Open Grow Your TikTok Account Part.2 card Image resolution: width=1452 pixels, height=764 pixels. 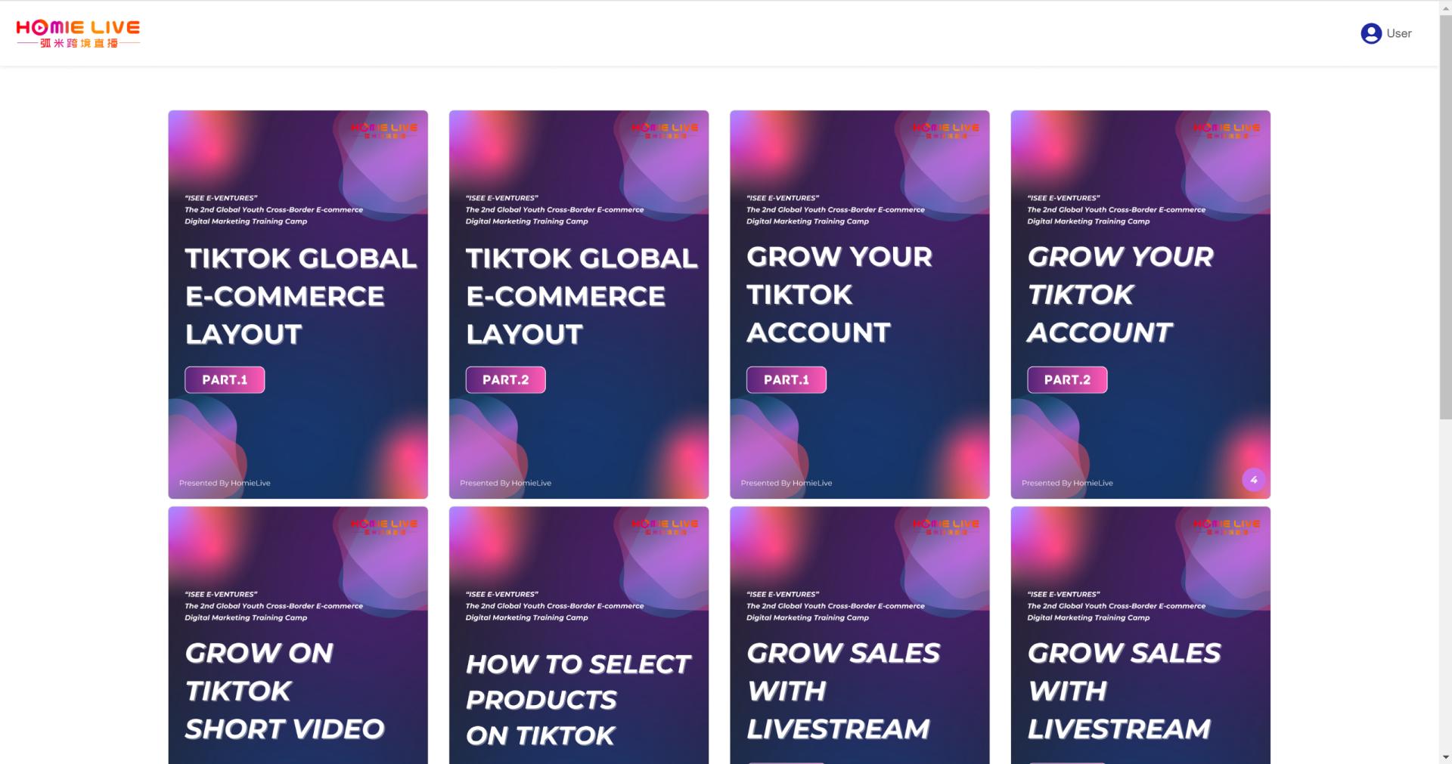tap(1140, 305)
